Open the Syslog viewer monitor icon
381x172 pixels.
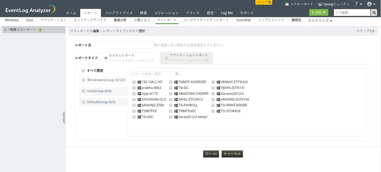(320, 4)
